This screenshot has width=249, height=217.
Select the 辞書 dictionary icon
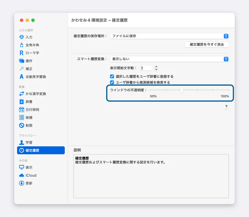(22, 102)
